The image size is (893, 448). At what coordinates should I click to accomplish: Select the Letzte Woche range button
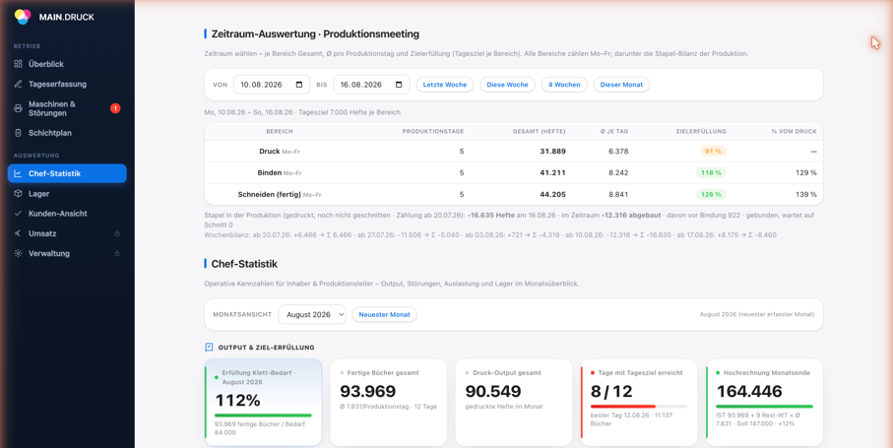click(x=445, y=85)
